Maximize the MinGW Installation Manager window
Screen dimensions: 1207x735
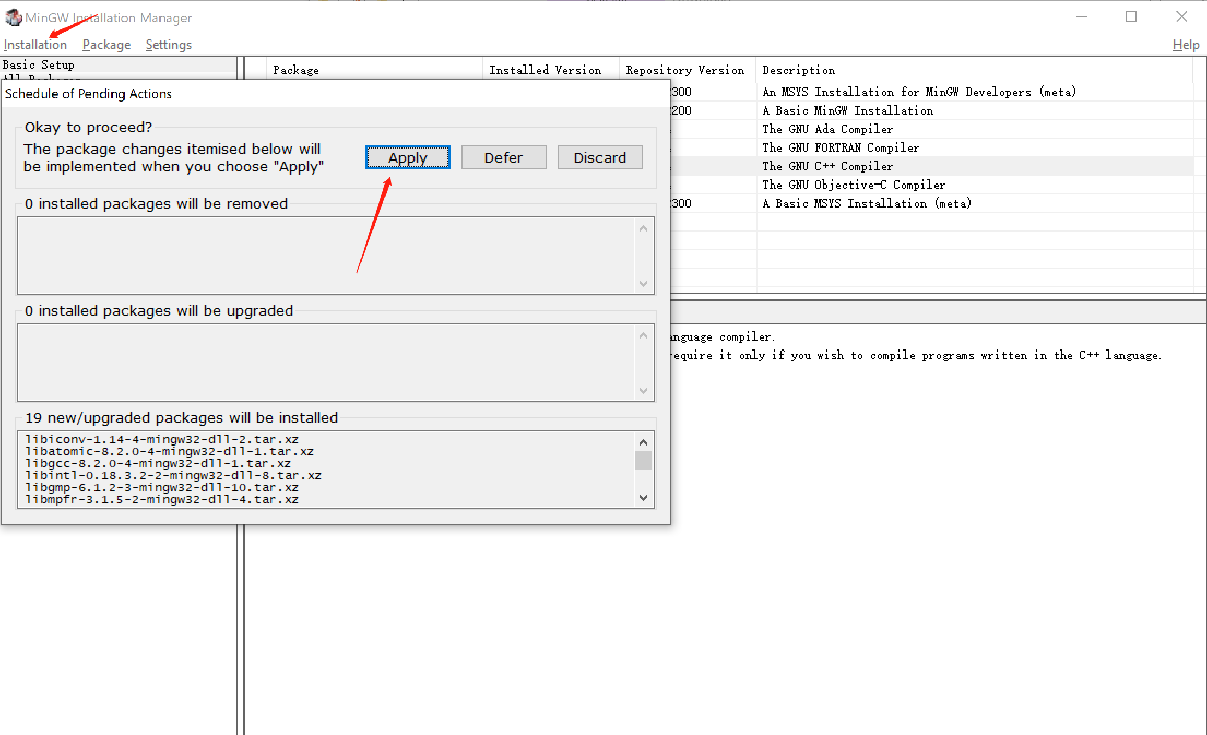[x=1131, y=17]
